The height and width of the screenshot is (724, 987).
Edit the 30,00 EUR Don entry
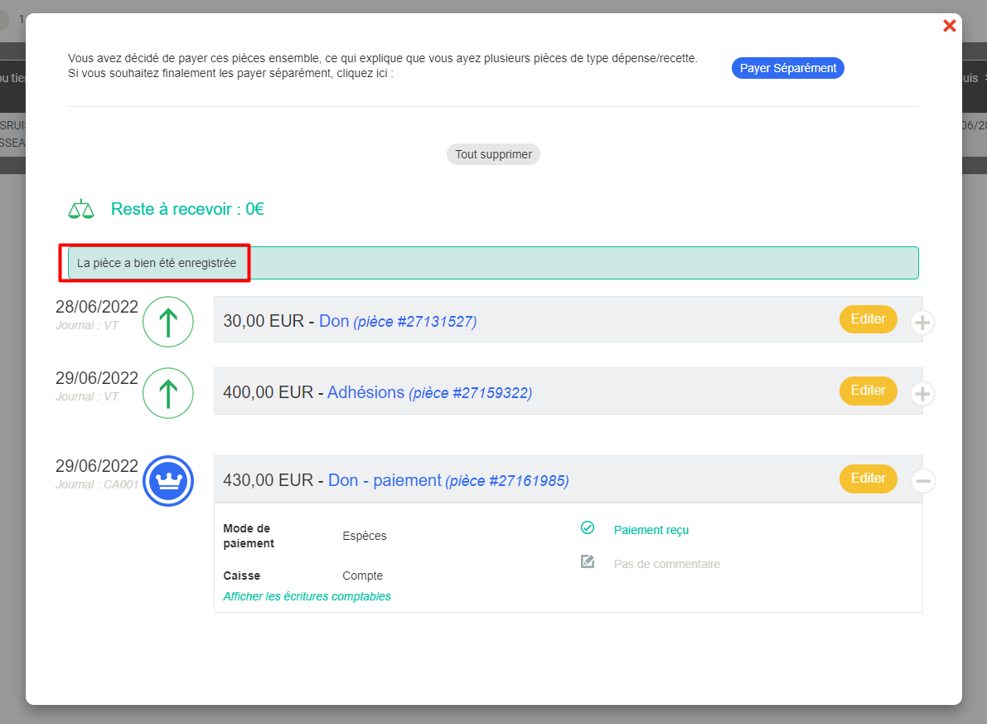[x=868, y=319]
